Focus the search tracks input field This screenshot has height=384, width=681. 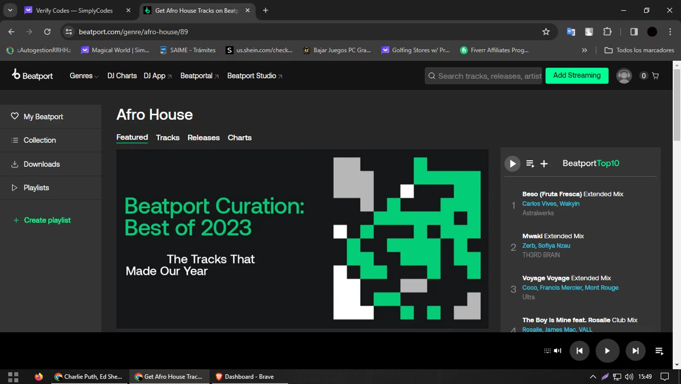(484, 76)
